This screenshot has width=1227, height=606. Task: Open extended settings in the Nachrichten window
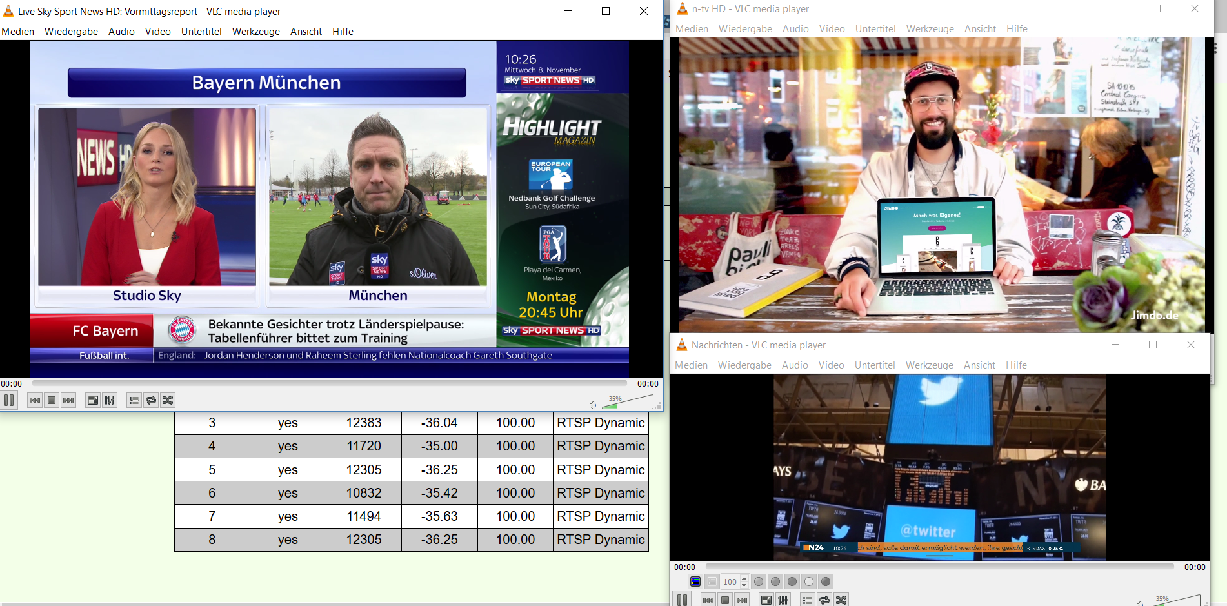(783, 600)
